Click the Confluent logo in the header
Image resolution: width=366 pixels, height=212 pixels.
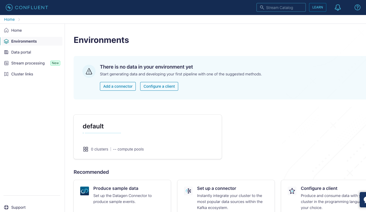pyautogui.click(x=27, y=7)
